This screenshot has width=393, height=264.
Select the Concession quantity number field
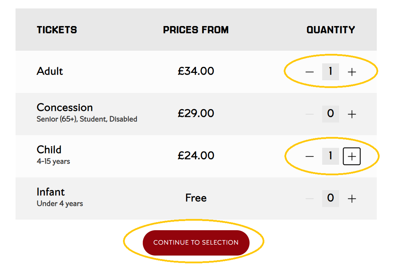[x=330, y=114]
